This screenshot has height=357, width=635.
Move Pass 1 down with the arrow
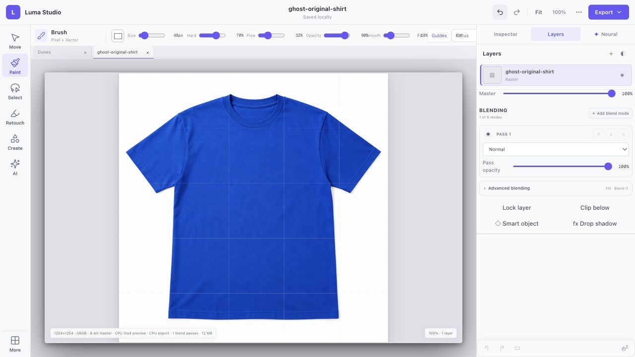pos(612,134)
